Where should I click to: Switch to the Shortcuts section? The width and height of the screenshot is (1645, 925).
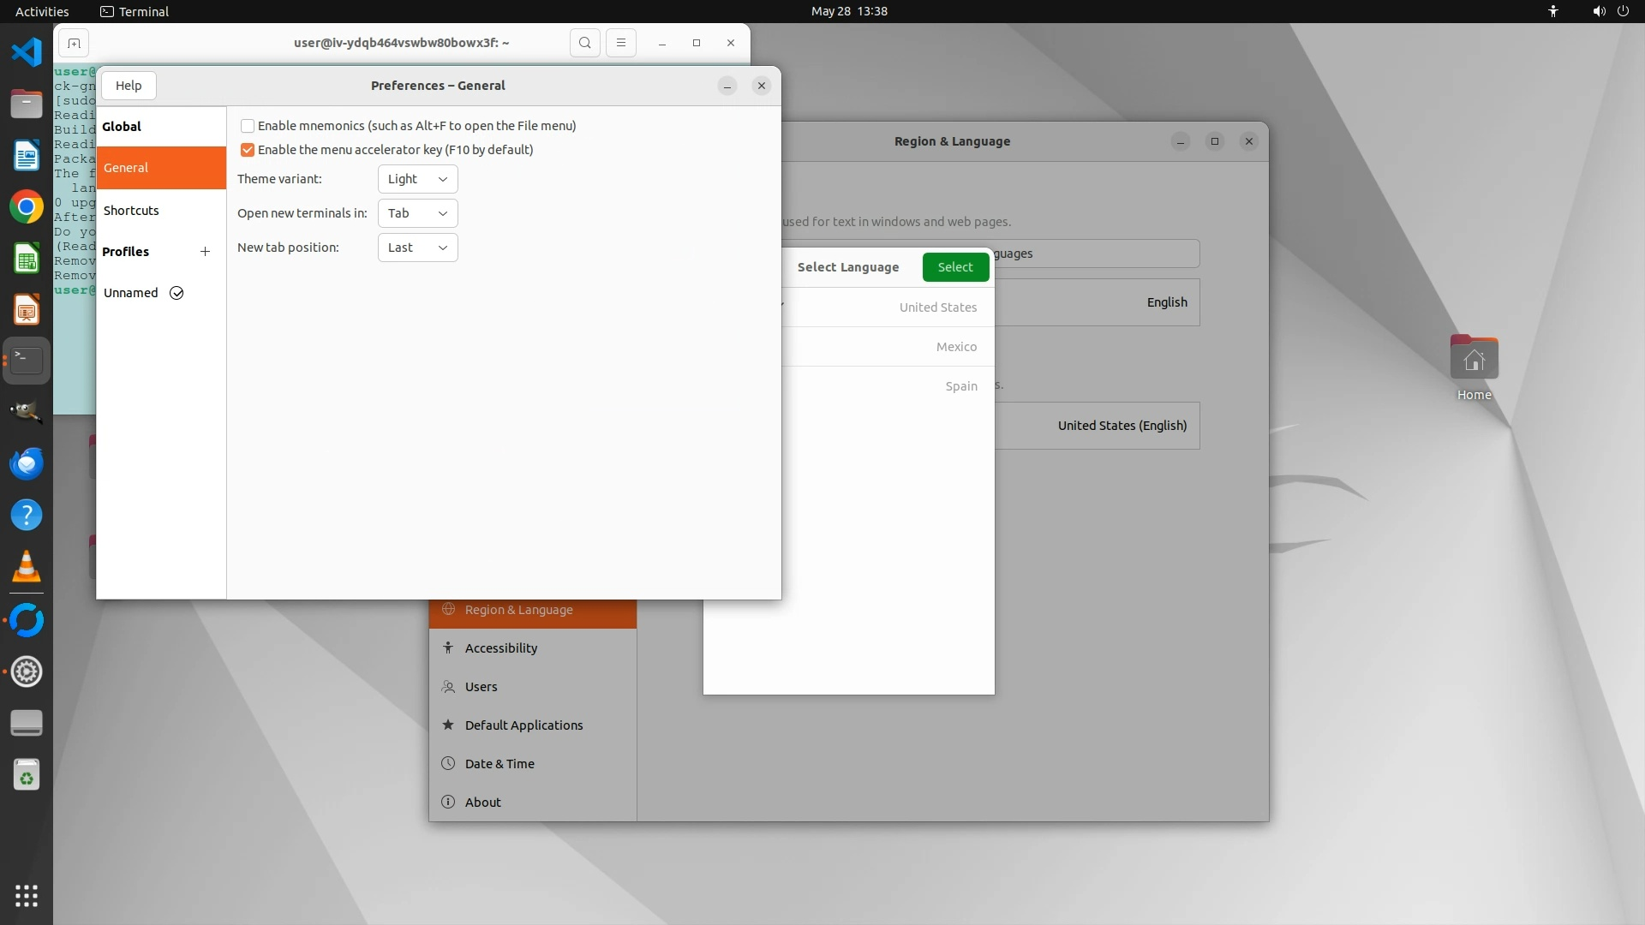coord(132,211)
